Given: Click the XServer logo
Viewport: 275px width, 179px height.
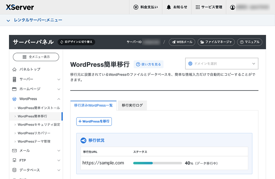Looking at the screenshot, I should point(20,7).
